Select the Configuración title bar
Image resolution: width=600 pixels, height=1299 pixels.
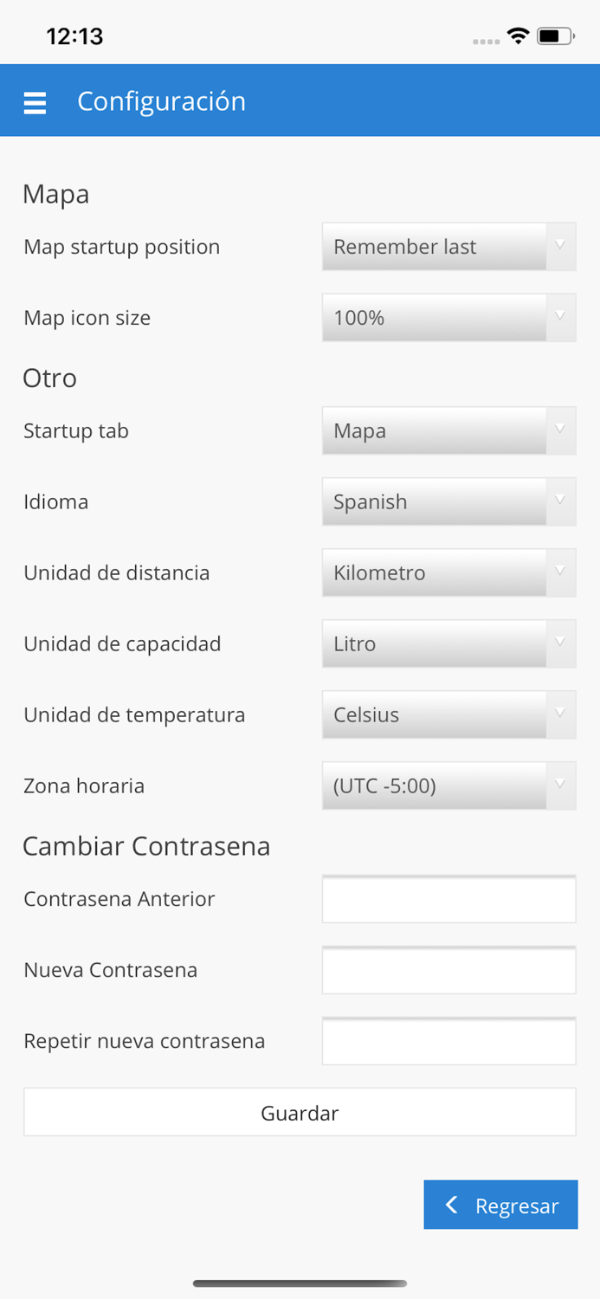click(x=161, y=101)
